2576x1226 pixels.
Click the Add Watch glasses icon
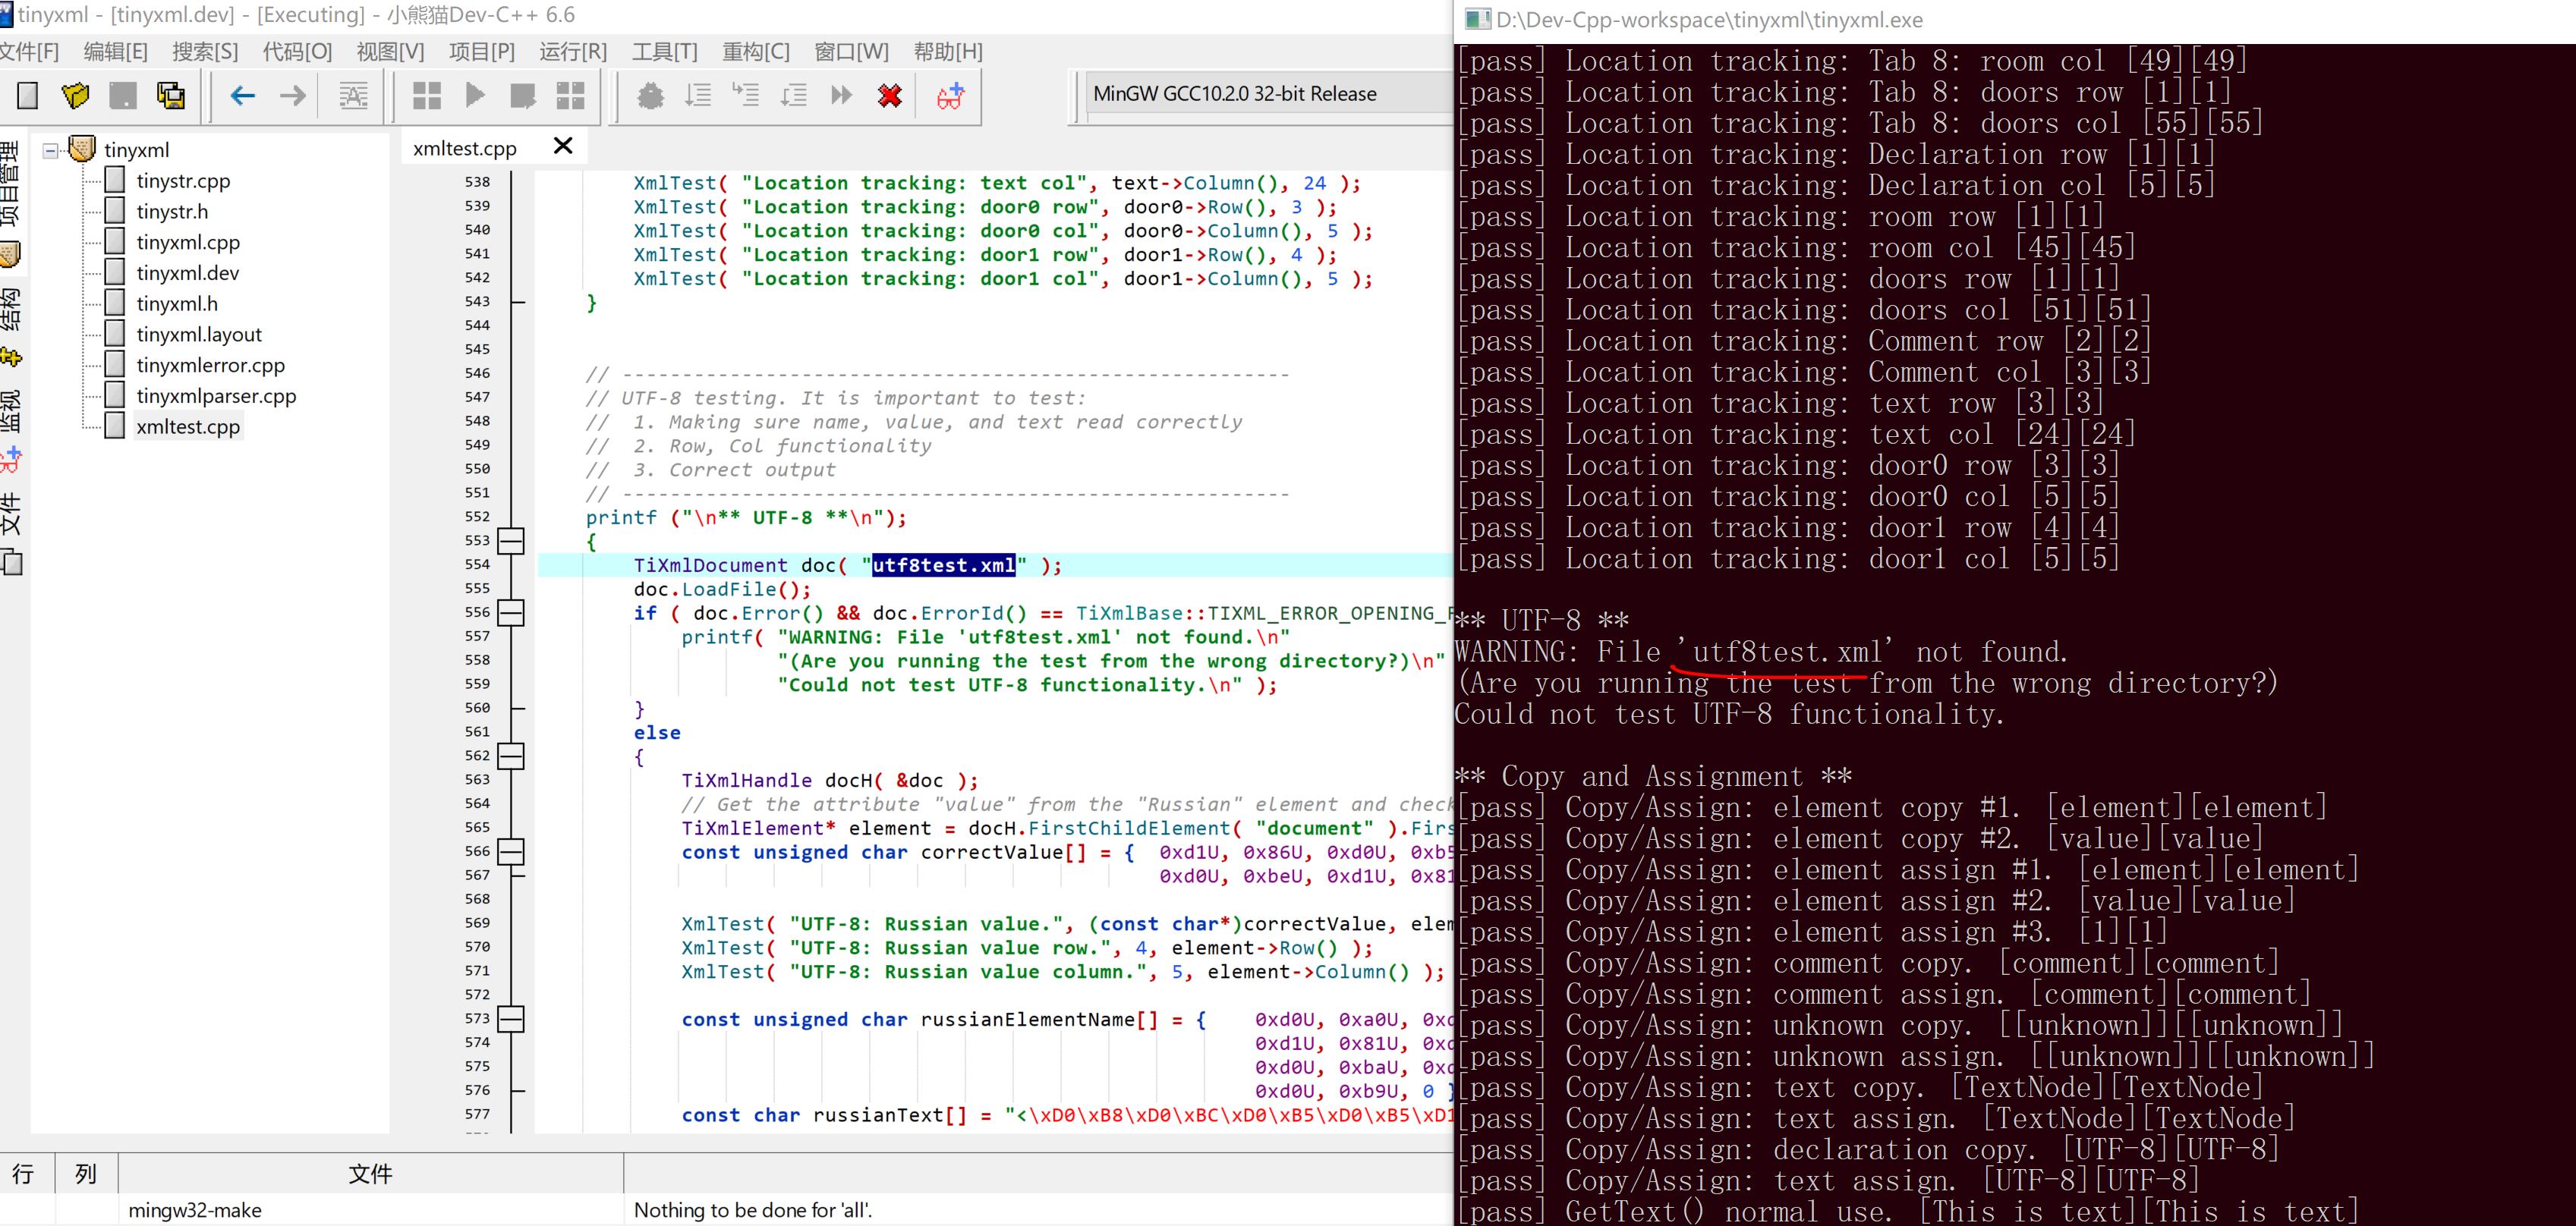[x=950, y=95]
